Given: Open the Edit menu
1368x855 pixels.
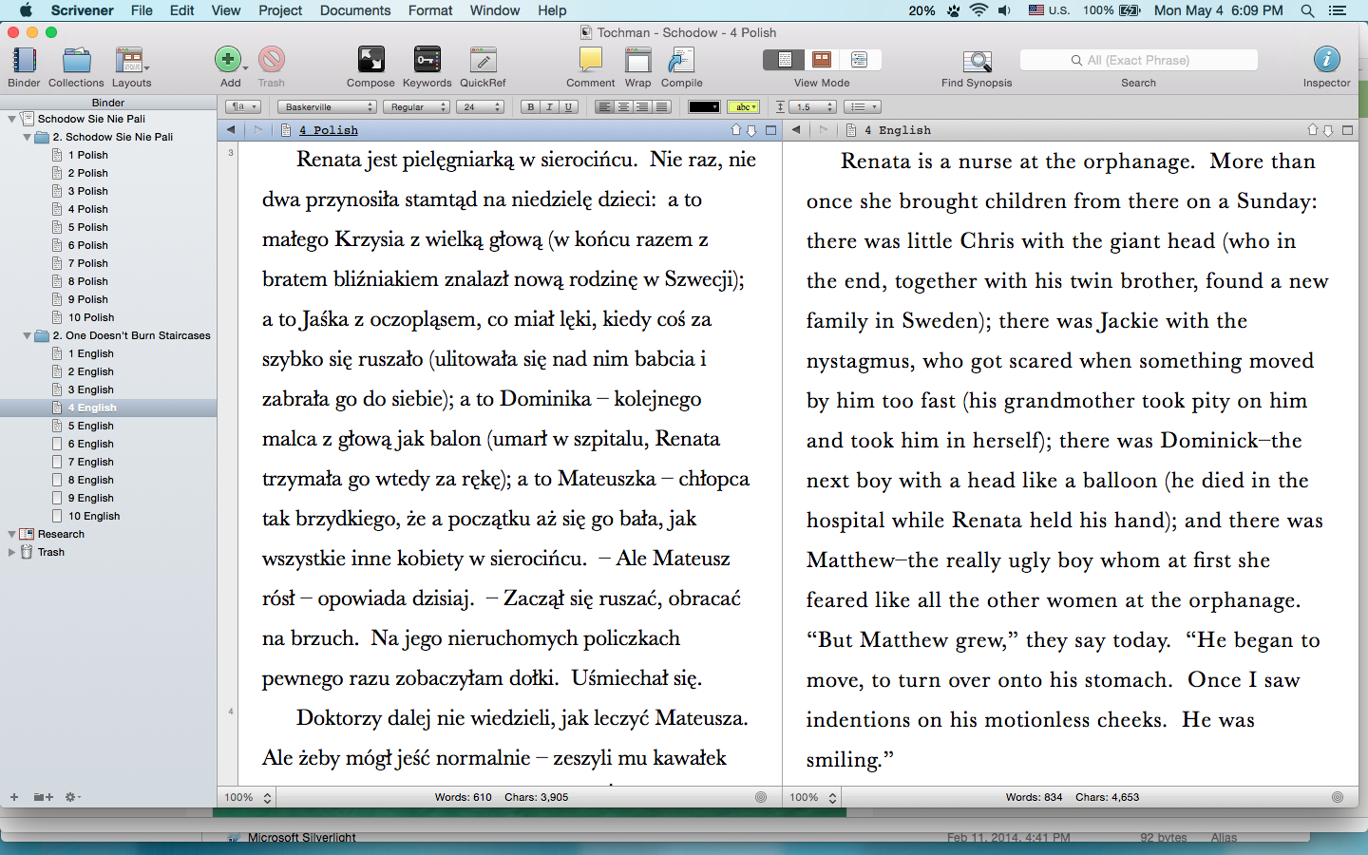Looking at the screenshot, I should coord(182,10).
